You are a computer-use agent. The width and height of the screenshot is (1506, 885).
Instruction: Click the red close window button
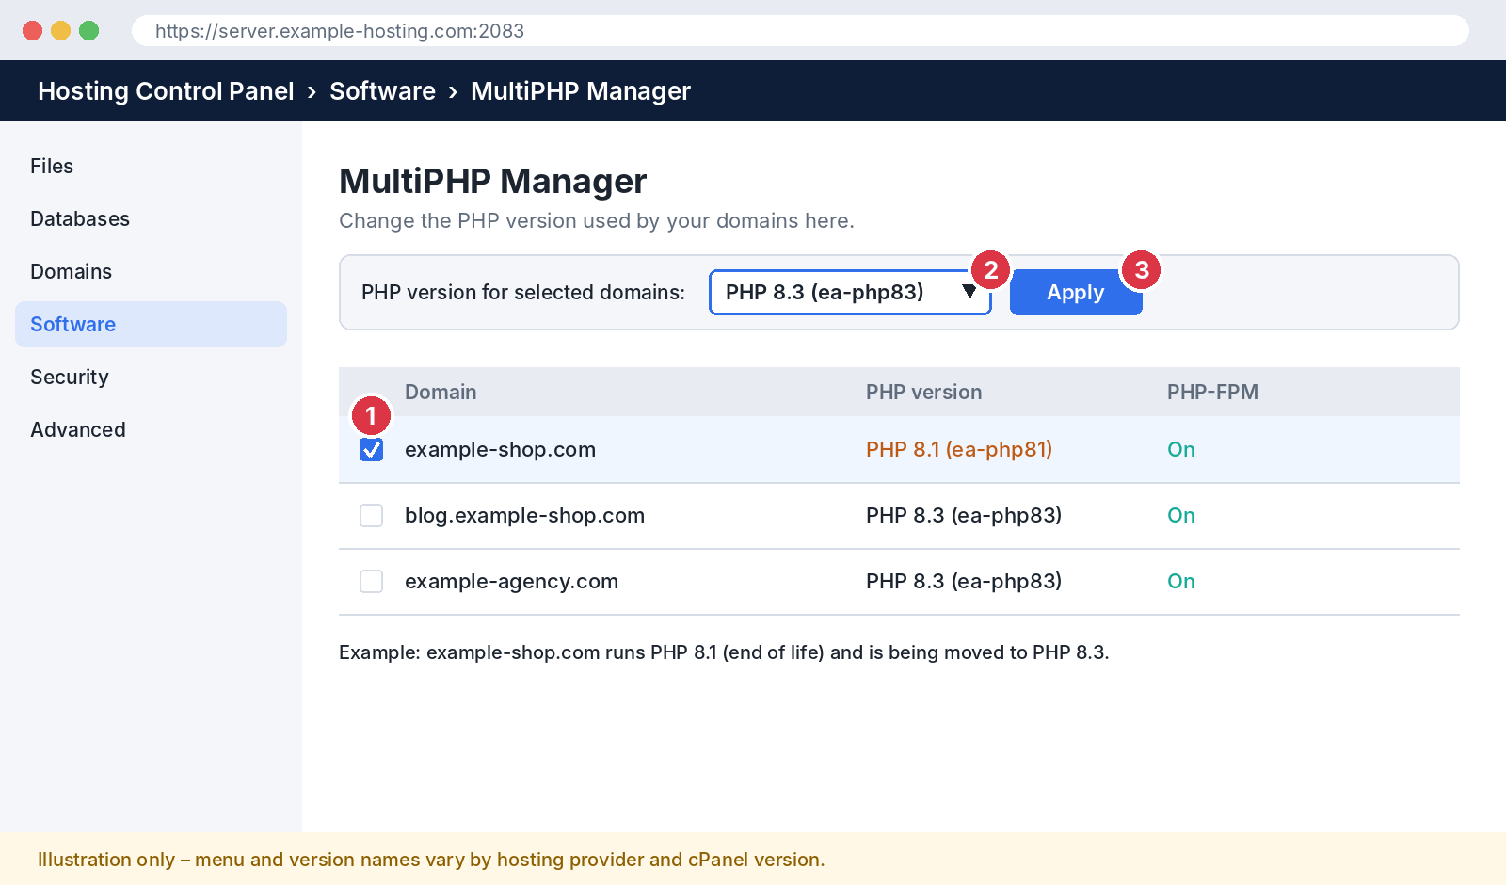(x=32, y=30)
